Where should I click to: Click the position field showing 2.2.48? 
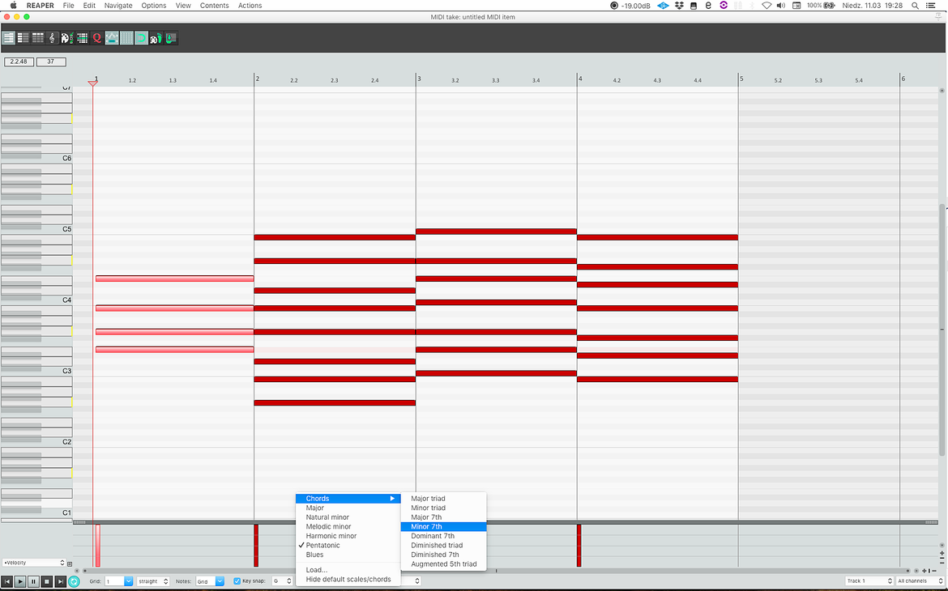click(x=19, y=62)
